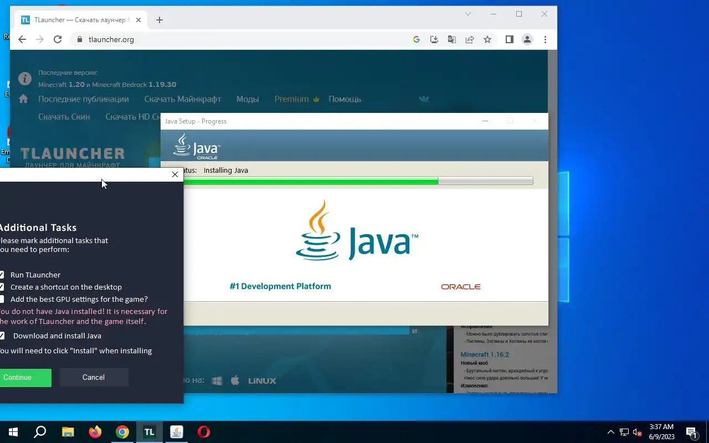Click the VK icon on site header
The height and width of the screenshot is (443, 709).
(x=424, y=99)
